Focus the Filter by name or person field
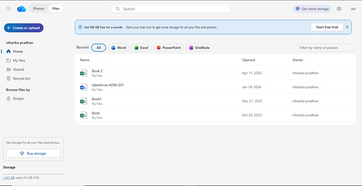 click(x=325, y=48)
